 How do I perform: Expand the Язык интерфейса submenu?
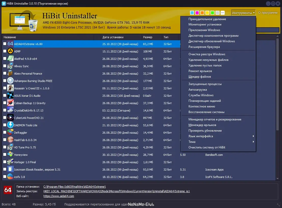click(218, 136)
